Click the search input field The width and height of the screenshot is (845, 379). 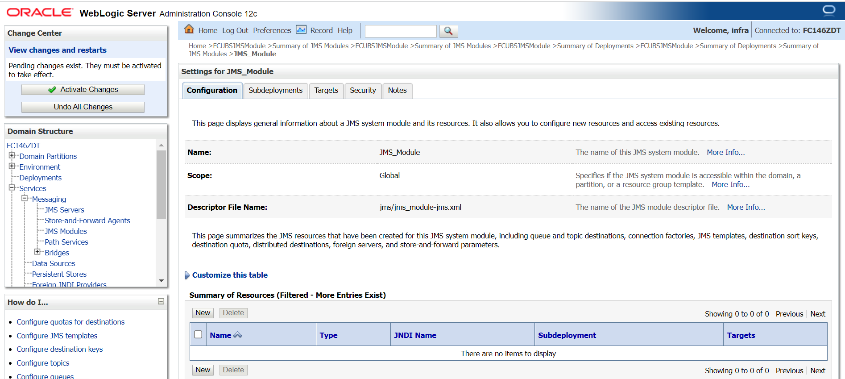401,31
